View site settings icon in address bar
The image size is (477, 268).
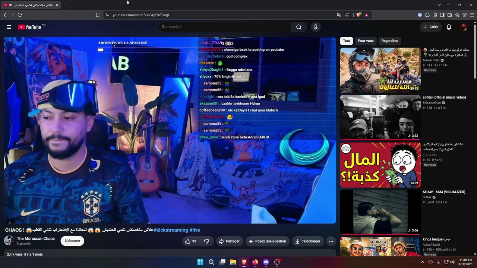(x=107, y=15)
